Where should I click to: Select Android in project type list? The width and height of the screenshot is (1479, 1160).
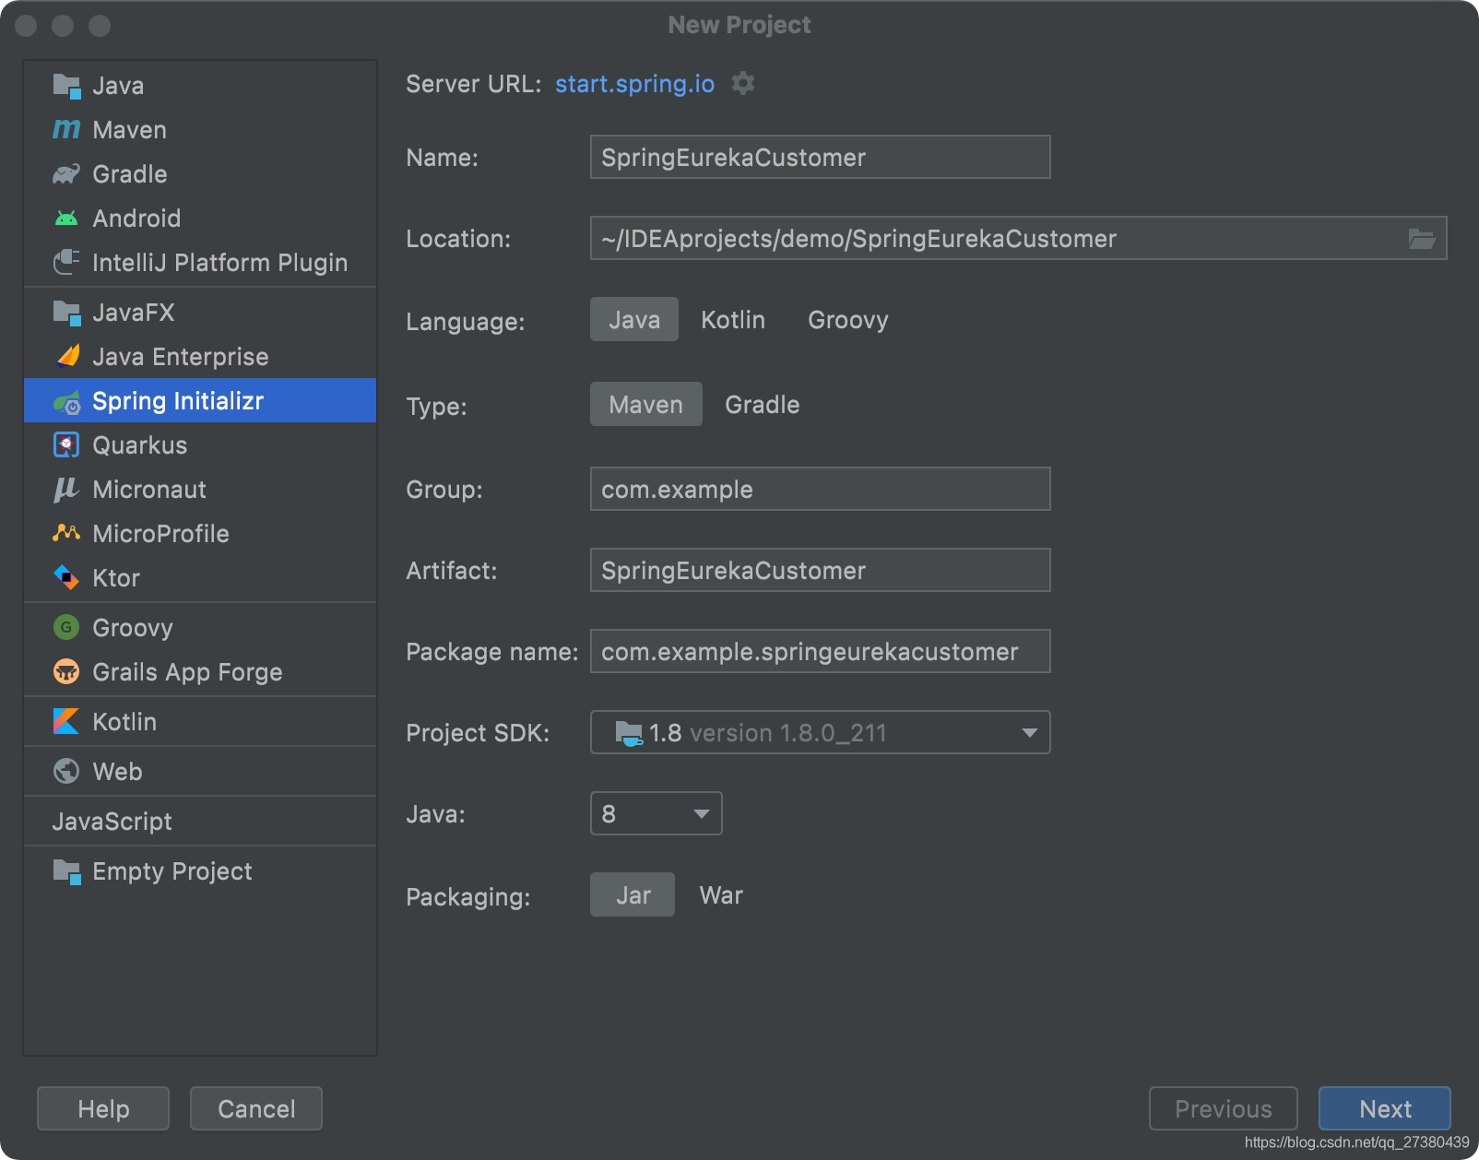click(x=200, y=219)
